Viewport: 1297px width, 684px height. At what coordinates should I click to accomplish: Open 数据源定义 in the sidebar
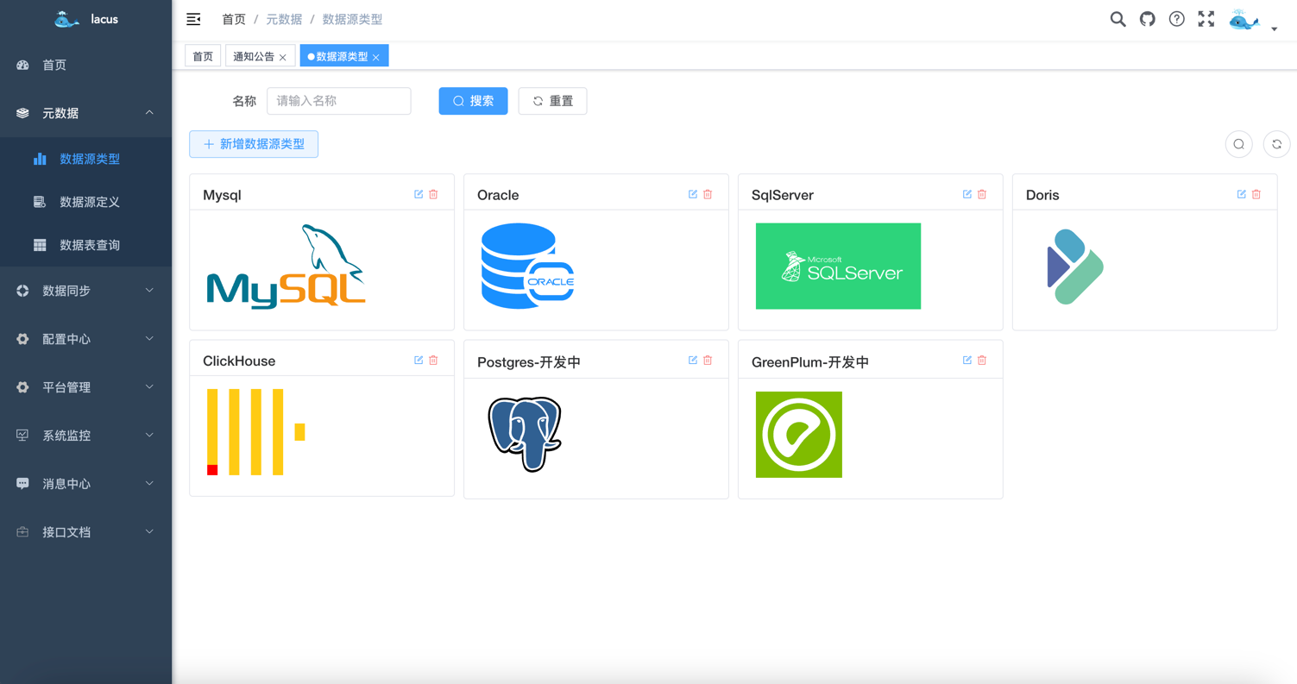click(85, 202)
